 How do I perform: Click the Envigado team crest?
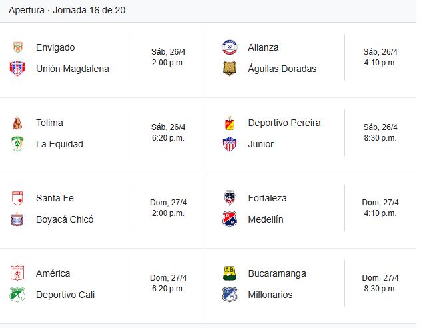(x=18, y=47)
